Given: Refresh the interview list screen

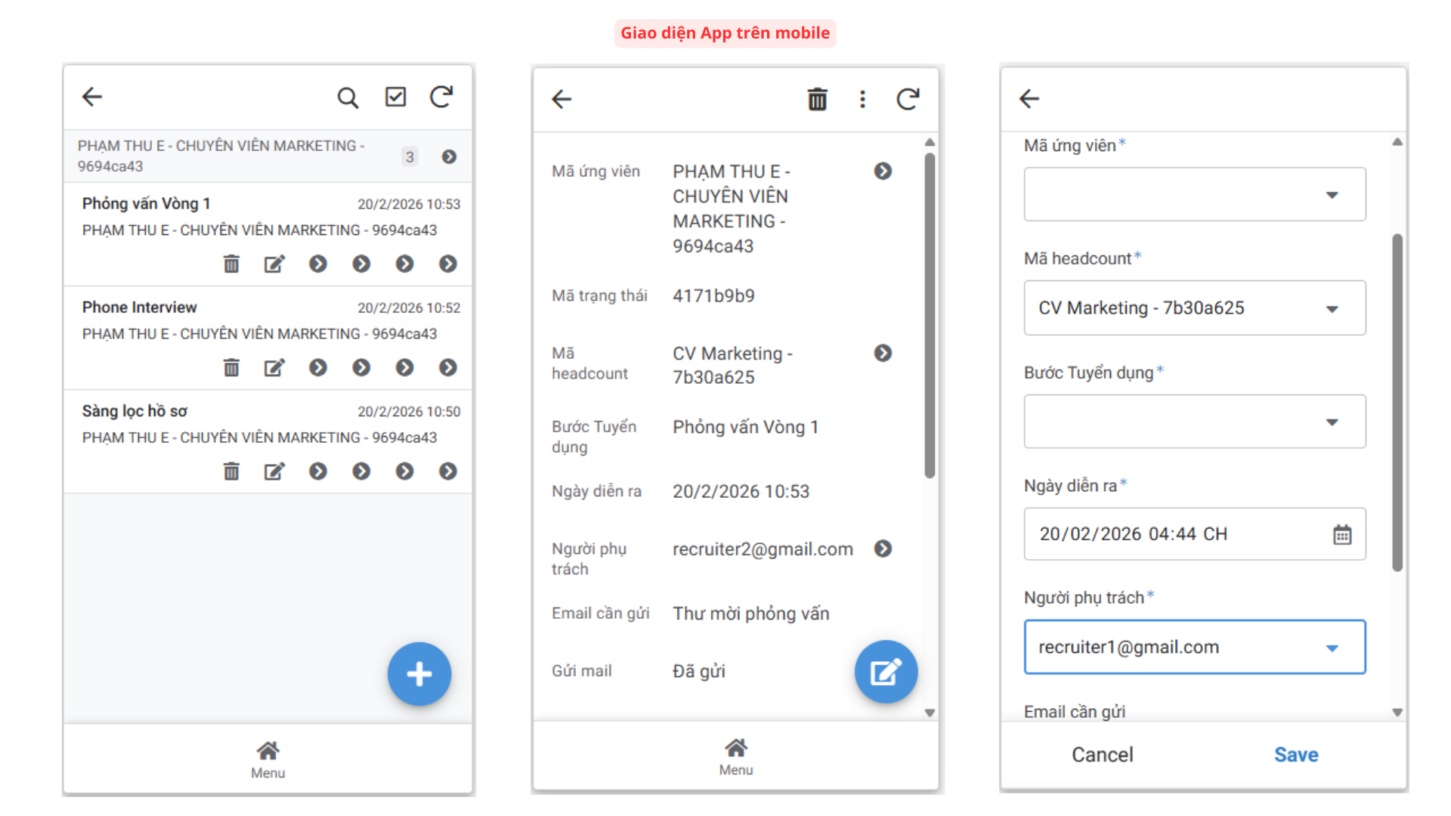Looking at the screenshot, I should click(x=441, y=97).
